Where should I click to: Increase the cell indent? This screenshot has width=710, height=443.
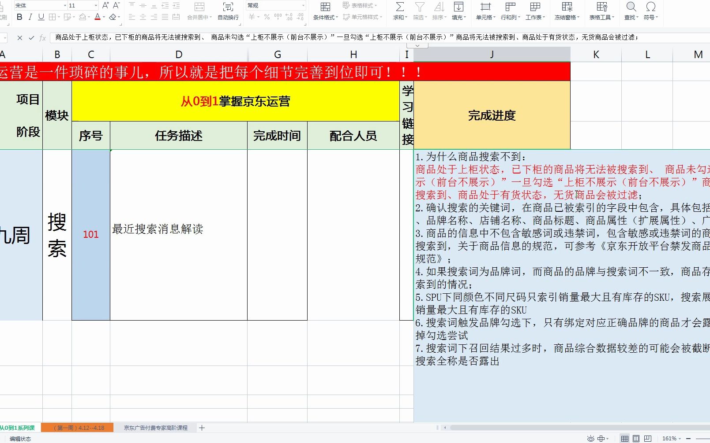(x=176, y=5)
